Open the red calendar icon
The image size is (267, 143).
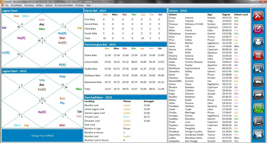(x=258, y=55)
